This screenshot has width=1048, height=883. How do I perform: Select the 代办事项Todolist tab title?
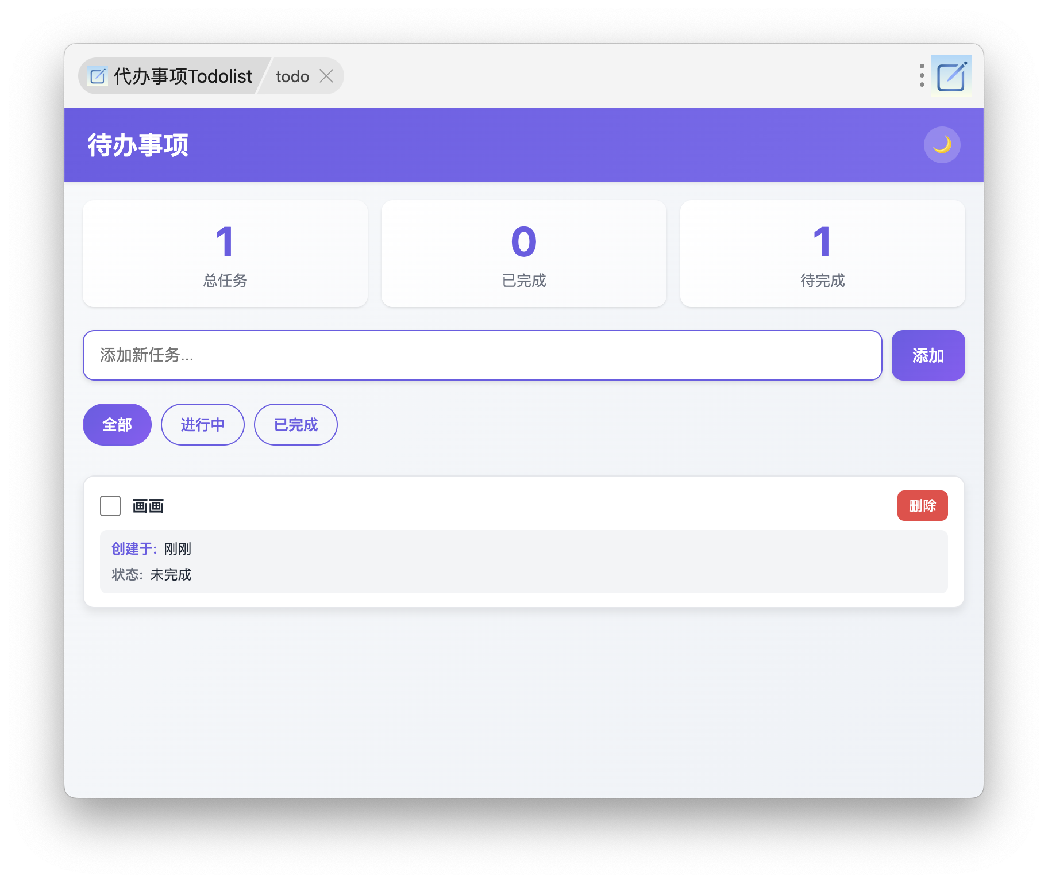pyautogui.click(x=183, y=76)
